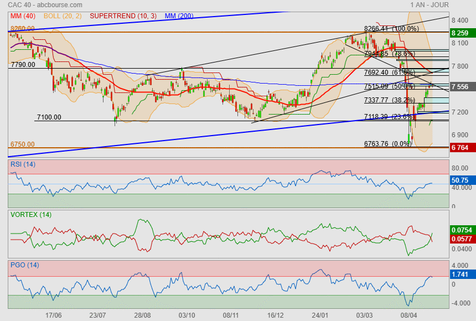Click the green 8 259 price tag
Screen dimensions: 476x321
pos(462,33)
